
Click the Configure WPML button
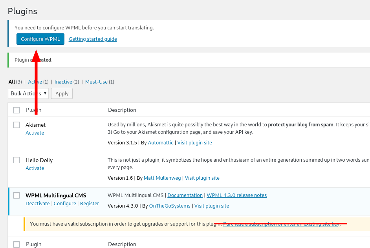pos(40,39)
